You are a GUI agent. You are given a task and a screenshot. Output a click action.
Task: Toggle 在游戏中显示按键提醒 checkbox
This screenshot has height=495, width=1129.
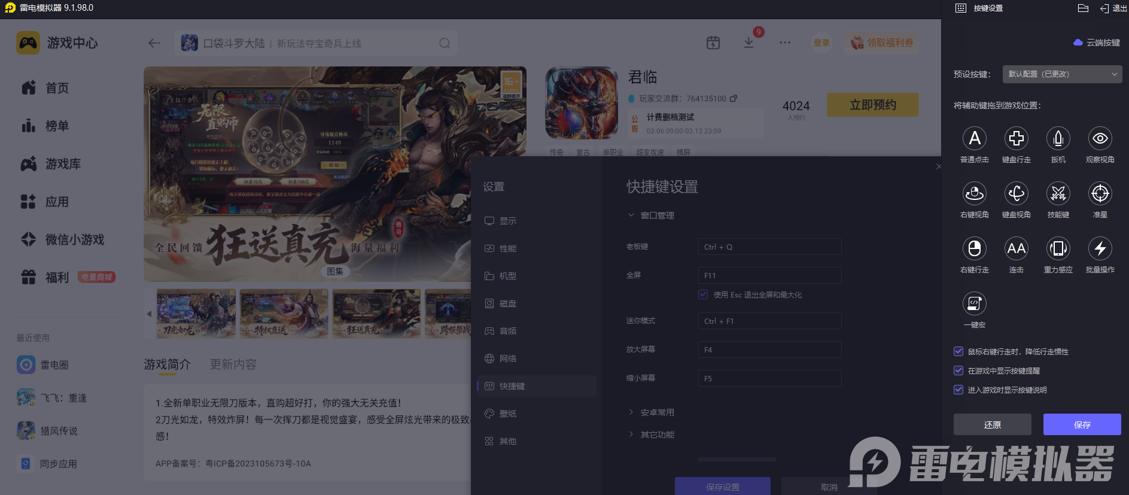coord(958,371)
